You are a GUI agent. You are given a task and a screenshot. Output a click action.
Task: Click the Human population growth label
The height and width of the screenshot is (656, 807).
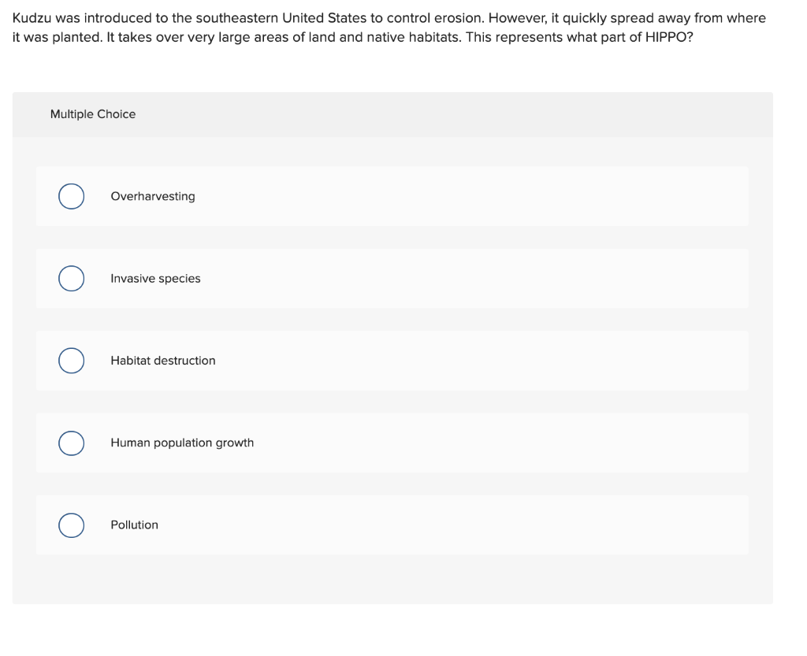click(182, 443)
